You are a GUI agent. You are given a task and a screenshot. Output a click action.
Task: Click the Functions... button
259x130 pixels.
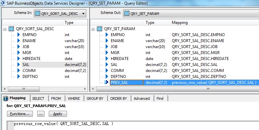pos(20,114)
